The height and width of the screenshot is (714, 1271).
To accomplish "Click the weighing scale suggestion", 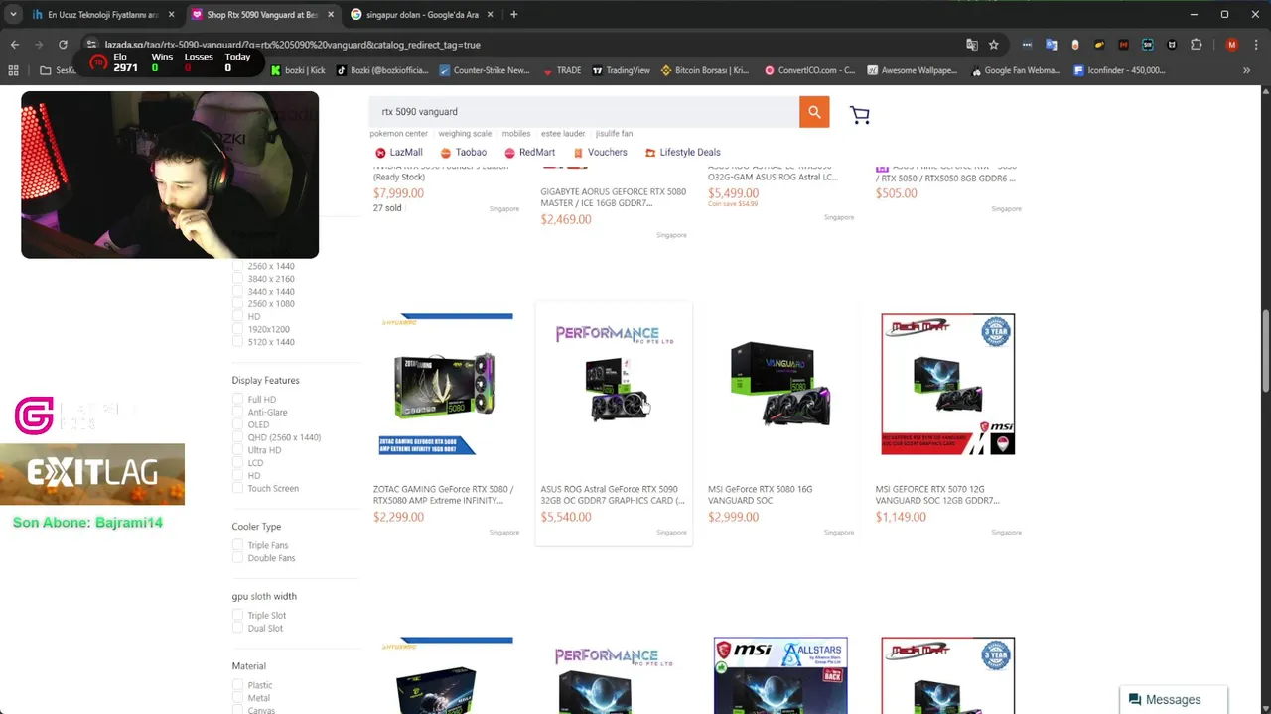I will (465, 134).
